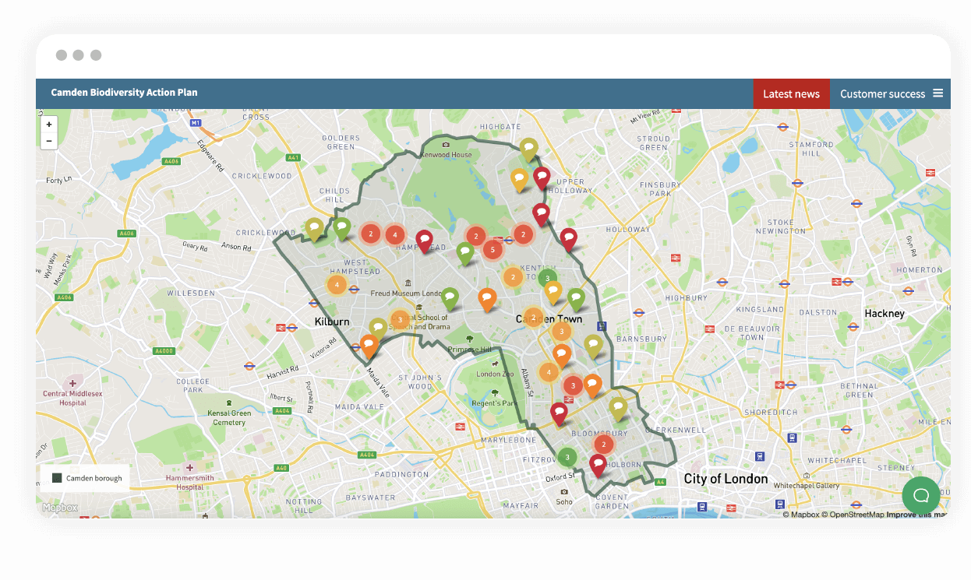Select the olive pin near Clerkenwell
971x580 pixels.
click(x=618, y=409)
